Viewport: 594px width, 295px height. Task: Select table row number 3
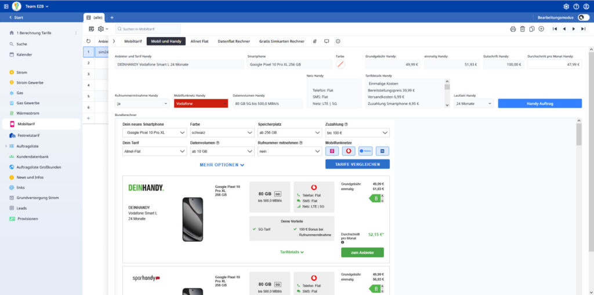pos(88,74)
